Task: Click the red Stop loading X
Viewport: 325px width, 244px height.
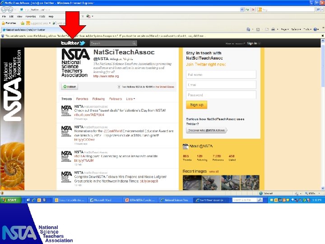Action: [253, 9]
